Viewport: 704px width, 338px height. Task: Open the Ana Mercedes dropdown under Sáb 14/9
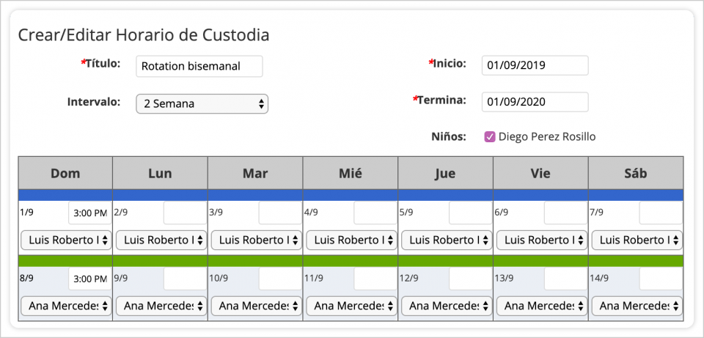pos(637,306)
